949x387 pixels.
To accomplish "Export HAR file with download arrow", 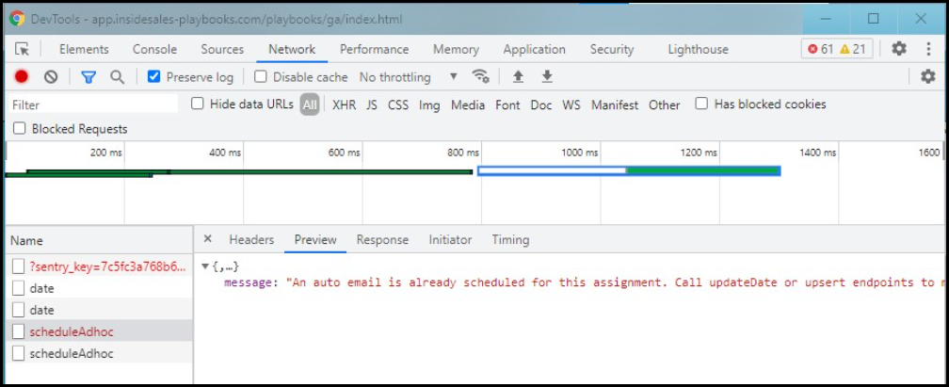I will tap(547, 76).
